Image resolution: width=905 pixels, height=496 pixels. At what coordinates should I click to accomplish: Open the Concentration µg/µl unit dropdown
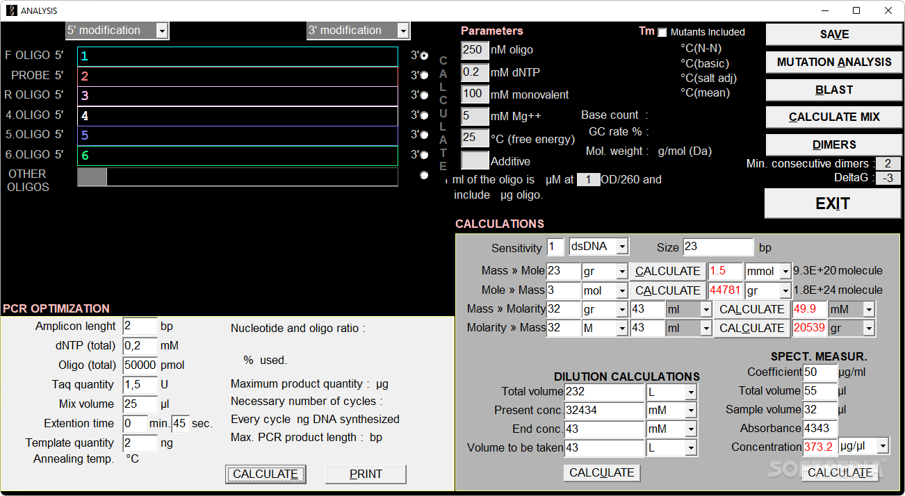(x=883, y=446)
